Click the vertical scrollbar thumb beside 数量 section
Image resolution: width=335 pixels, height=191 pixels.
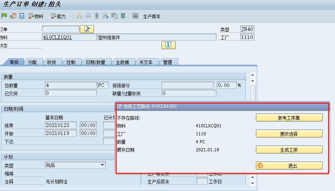point(253,93)
